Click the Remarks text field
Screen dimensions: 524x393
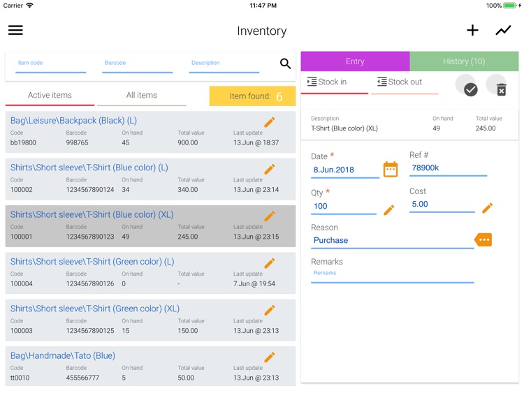coord(392,274)
